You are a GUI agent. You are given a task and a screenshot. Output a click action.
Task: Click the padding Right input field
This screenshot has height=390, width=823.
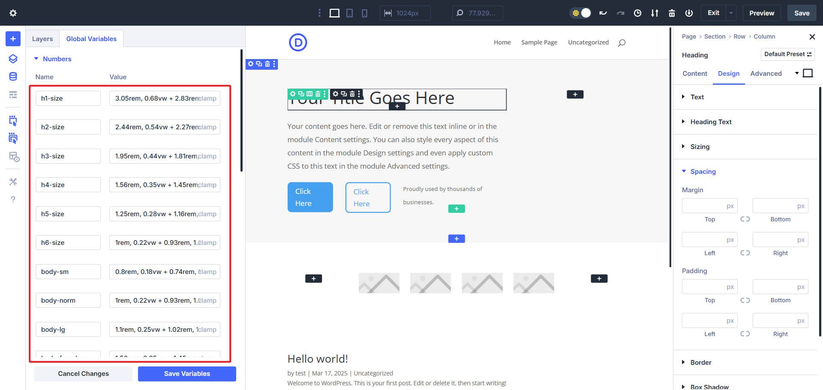pyautogui.click(x=781, y=321)
